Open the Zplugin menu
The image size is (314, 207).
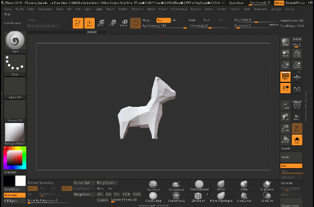point(276,9)
